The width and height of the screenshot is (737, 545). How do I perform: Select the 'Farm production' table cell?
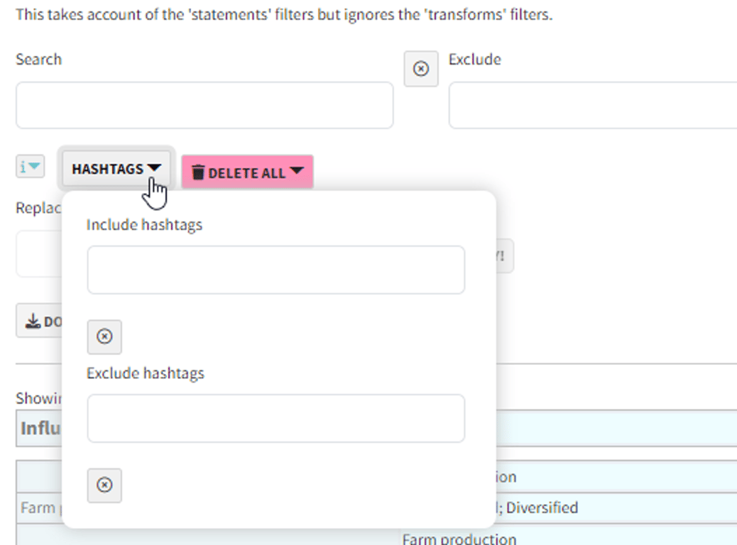click(459, 539)
